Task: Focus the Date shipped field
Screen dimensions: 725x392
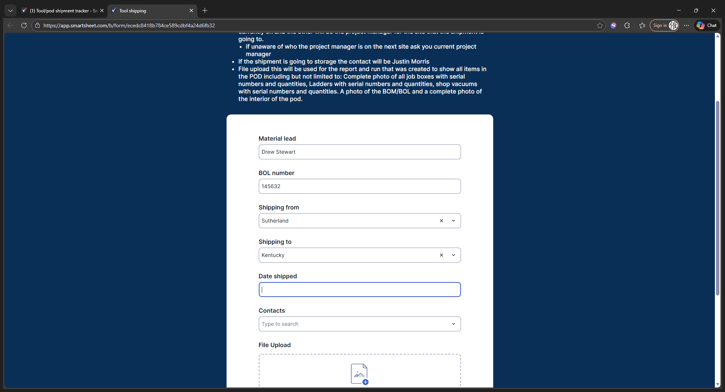Action: pyautogui.click(x=360, y=290)
